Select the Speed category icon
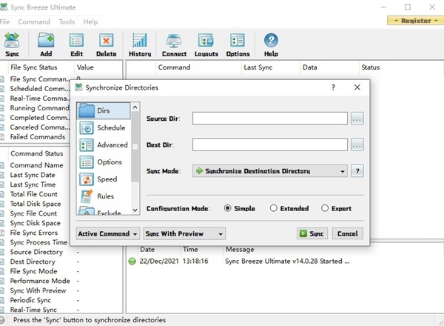 point(87,180)
